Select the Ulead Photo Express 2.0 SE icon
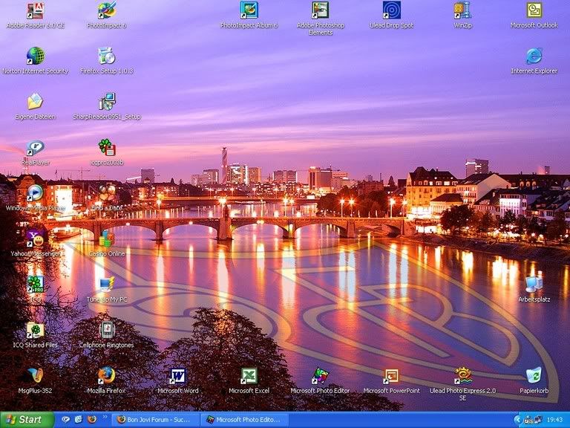 pyautogui.click(x=462, y=376)
